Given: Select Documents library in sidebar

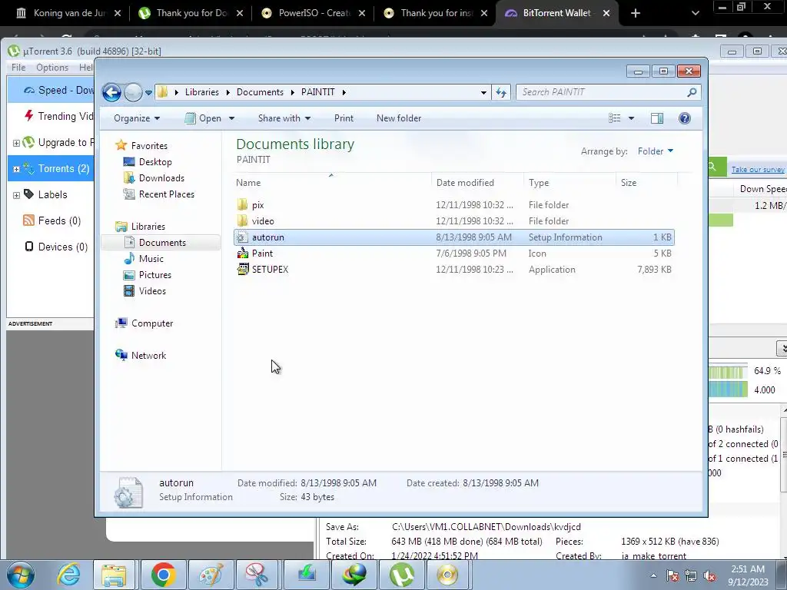Looking at the screenshot, I should tap(161, 242).
